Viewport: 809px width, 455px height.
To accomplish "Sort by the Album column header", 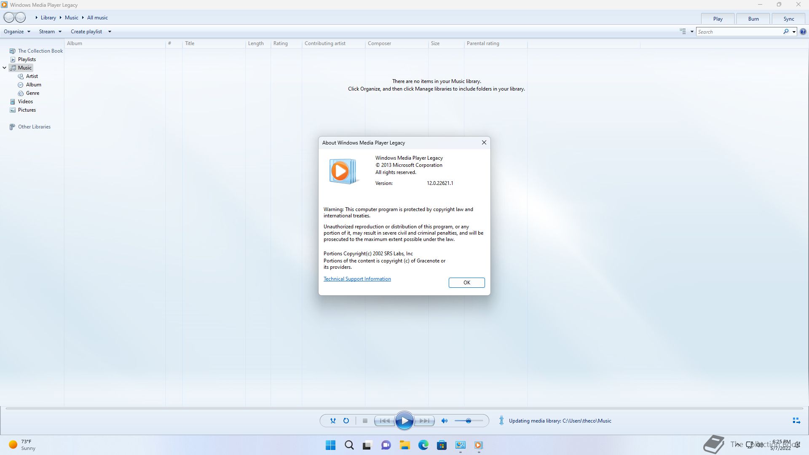I will [x=115, y=43].
